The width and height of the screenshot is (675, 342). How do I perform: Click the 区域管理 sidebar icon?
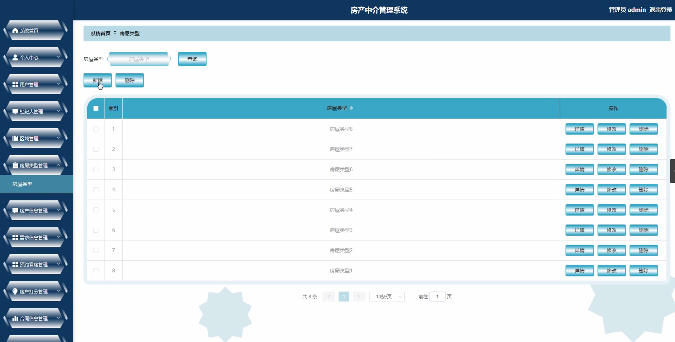pyautogui.click(x=15, y=139)
